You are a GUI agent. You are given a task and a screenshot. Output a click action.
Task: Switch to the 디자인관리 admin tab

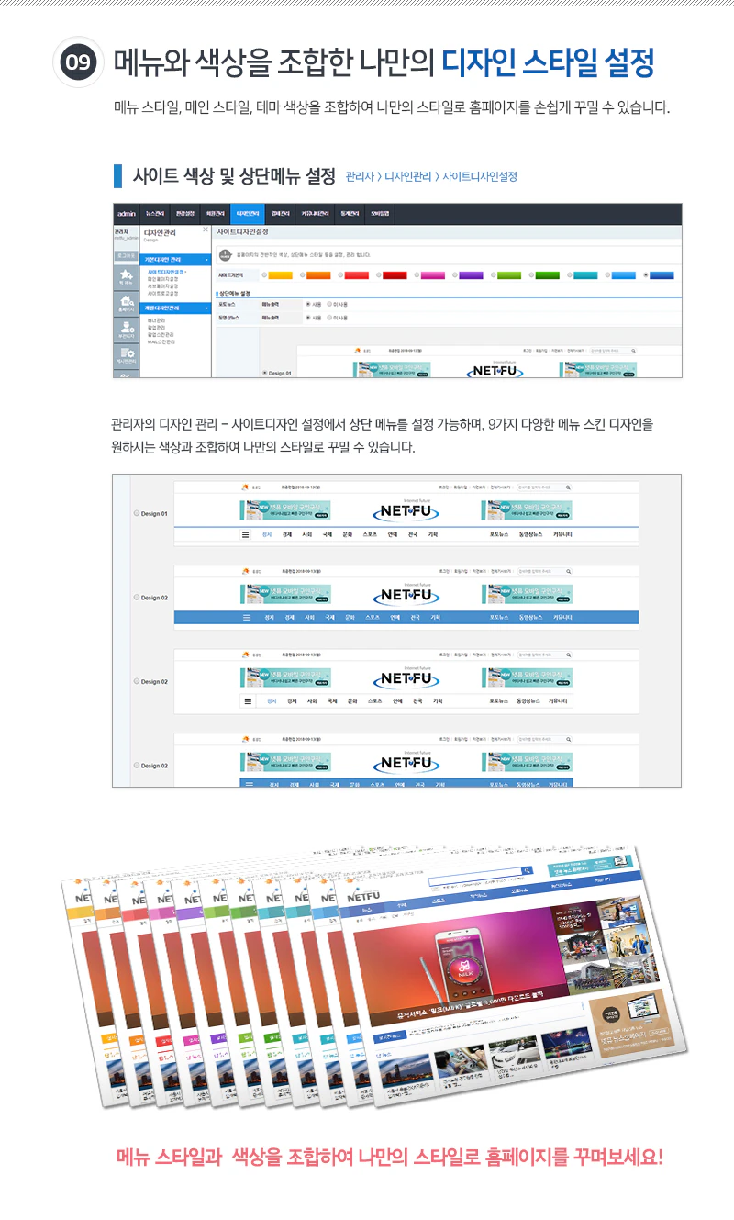[247, 214]
